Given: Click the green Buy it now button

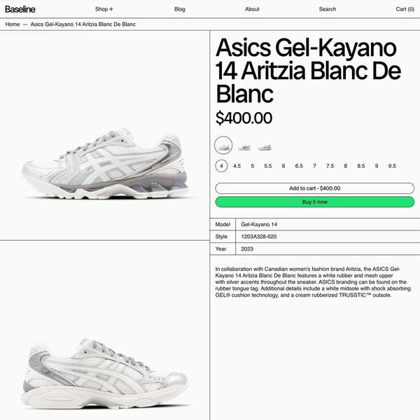Looking at the screenshot, I should click(x=315, y=202).
